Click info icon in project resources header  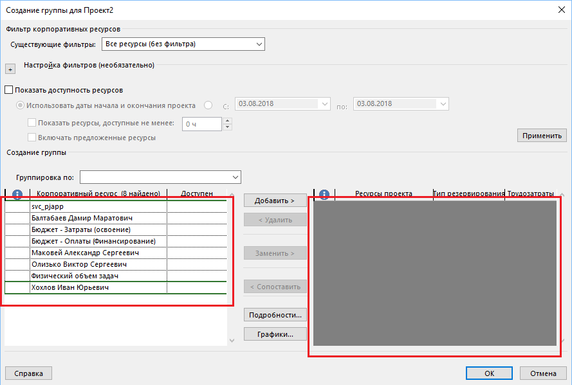point(324,194)
